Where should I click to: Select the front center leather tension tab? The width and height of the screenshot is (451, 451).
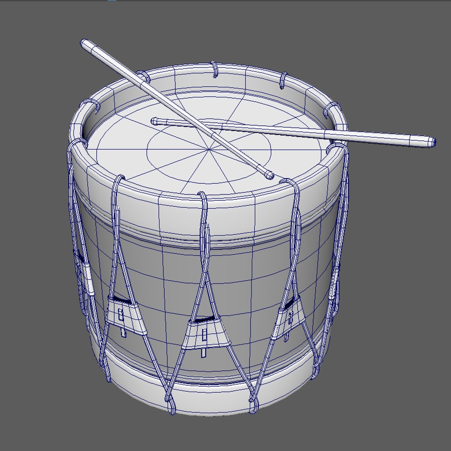206,333
